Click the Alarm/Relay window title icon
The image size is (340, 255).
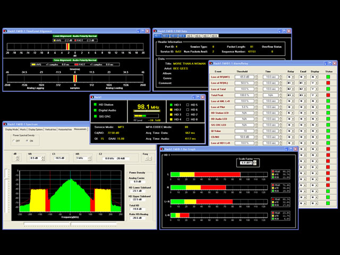pyautogui.click(x=211, y=63)
